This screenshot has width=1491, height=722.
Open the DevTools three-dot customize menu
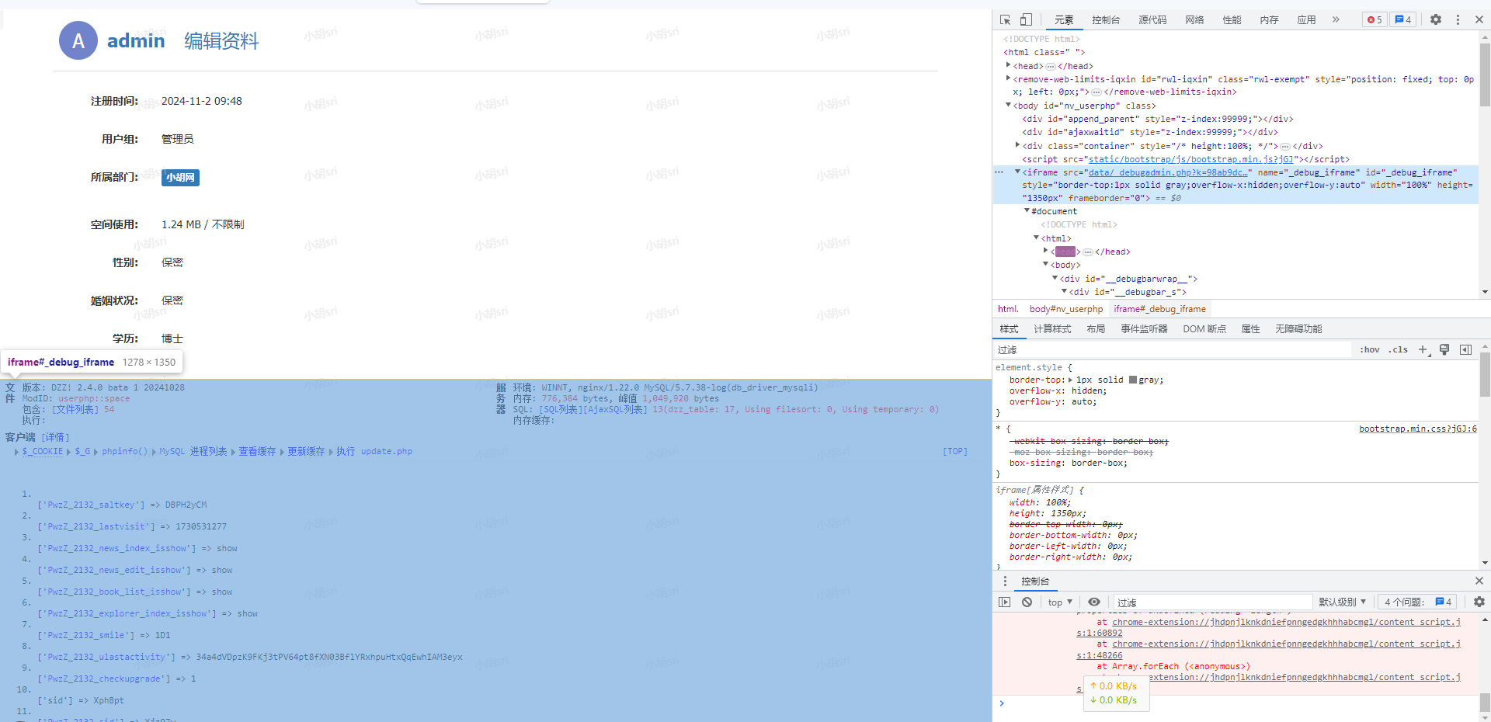click(x=1458, y=19)
